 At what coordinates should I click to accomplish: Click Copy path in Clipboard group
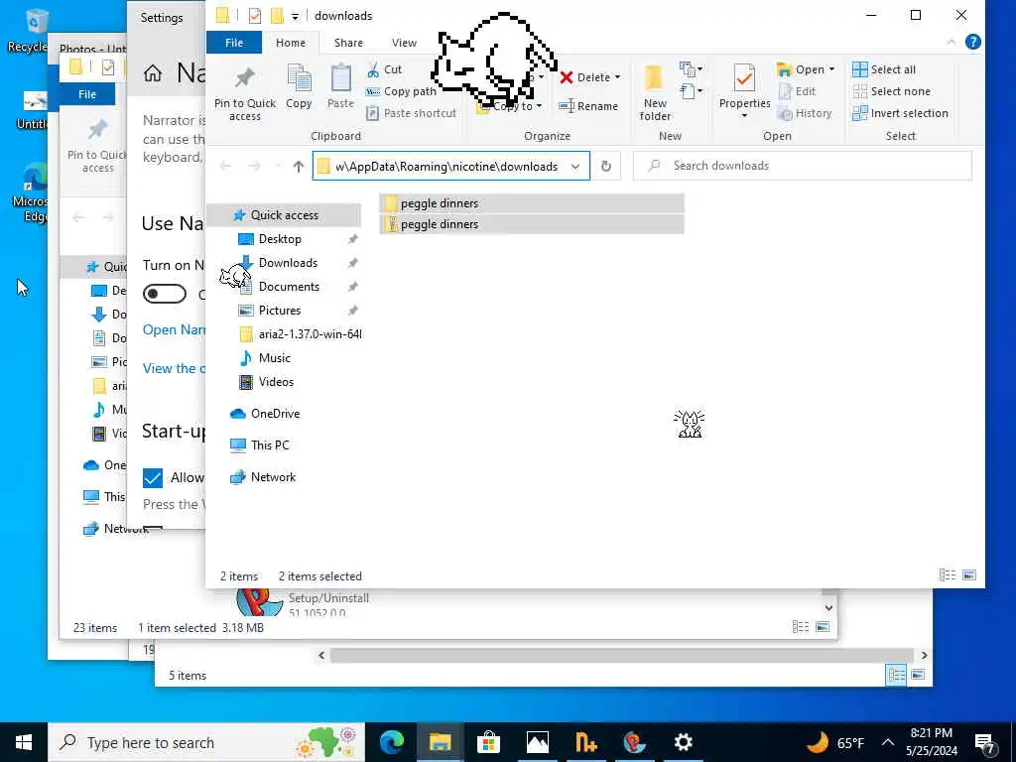[x=401, y=91]
